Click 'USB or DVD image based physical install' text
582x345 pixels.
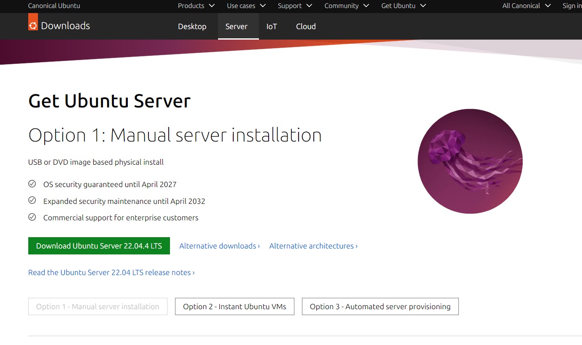pyautogui.click(x=96, y=162)
